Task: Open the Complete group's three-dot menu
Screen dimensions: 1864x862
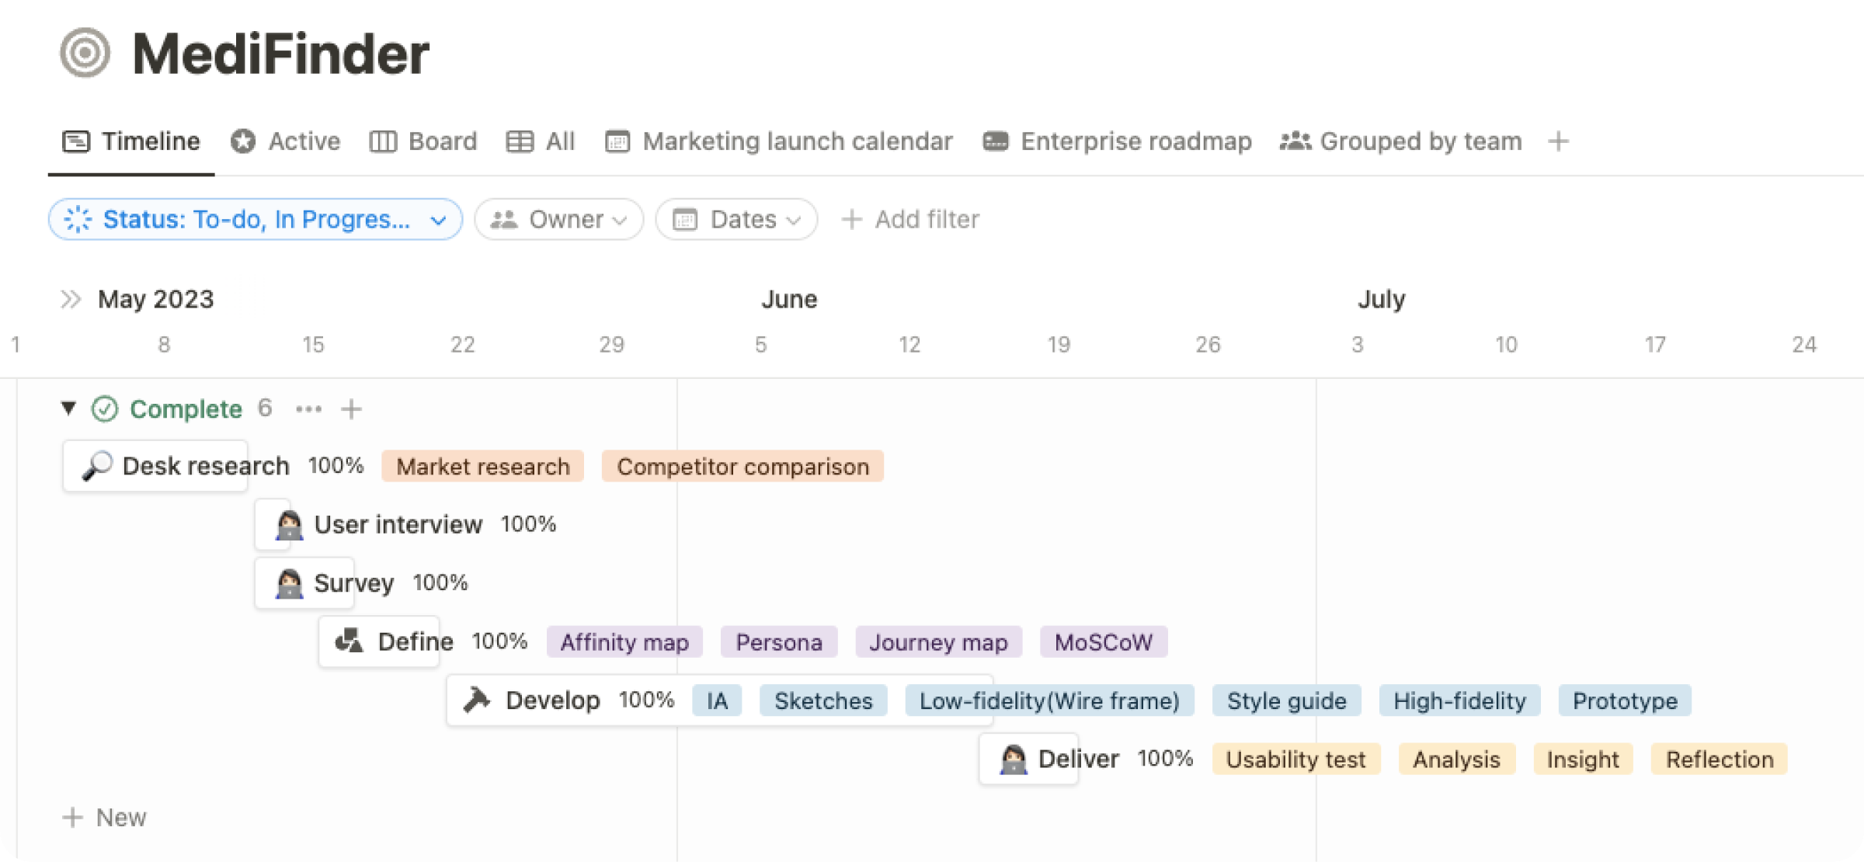Action: (x=308, y=409)
